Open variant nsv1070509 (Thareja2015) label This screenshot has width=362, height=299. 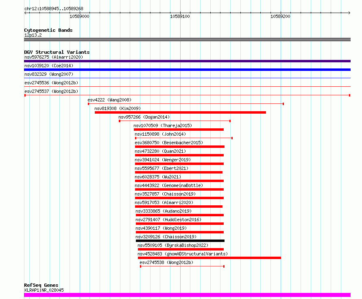pos(163,125)
